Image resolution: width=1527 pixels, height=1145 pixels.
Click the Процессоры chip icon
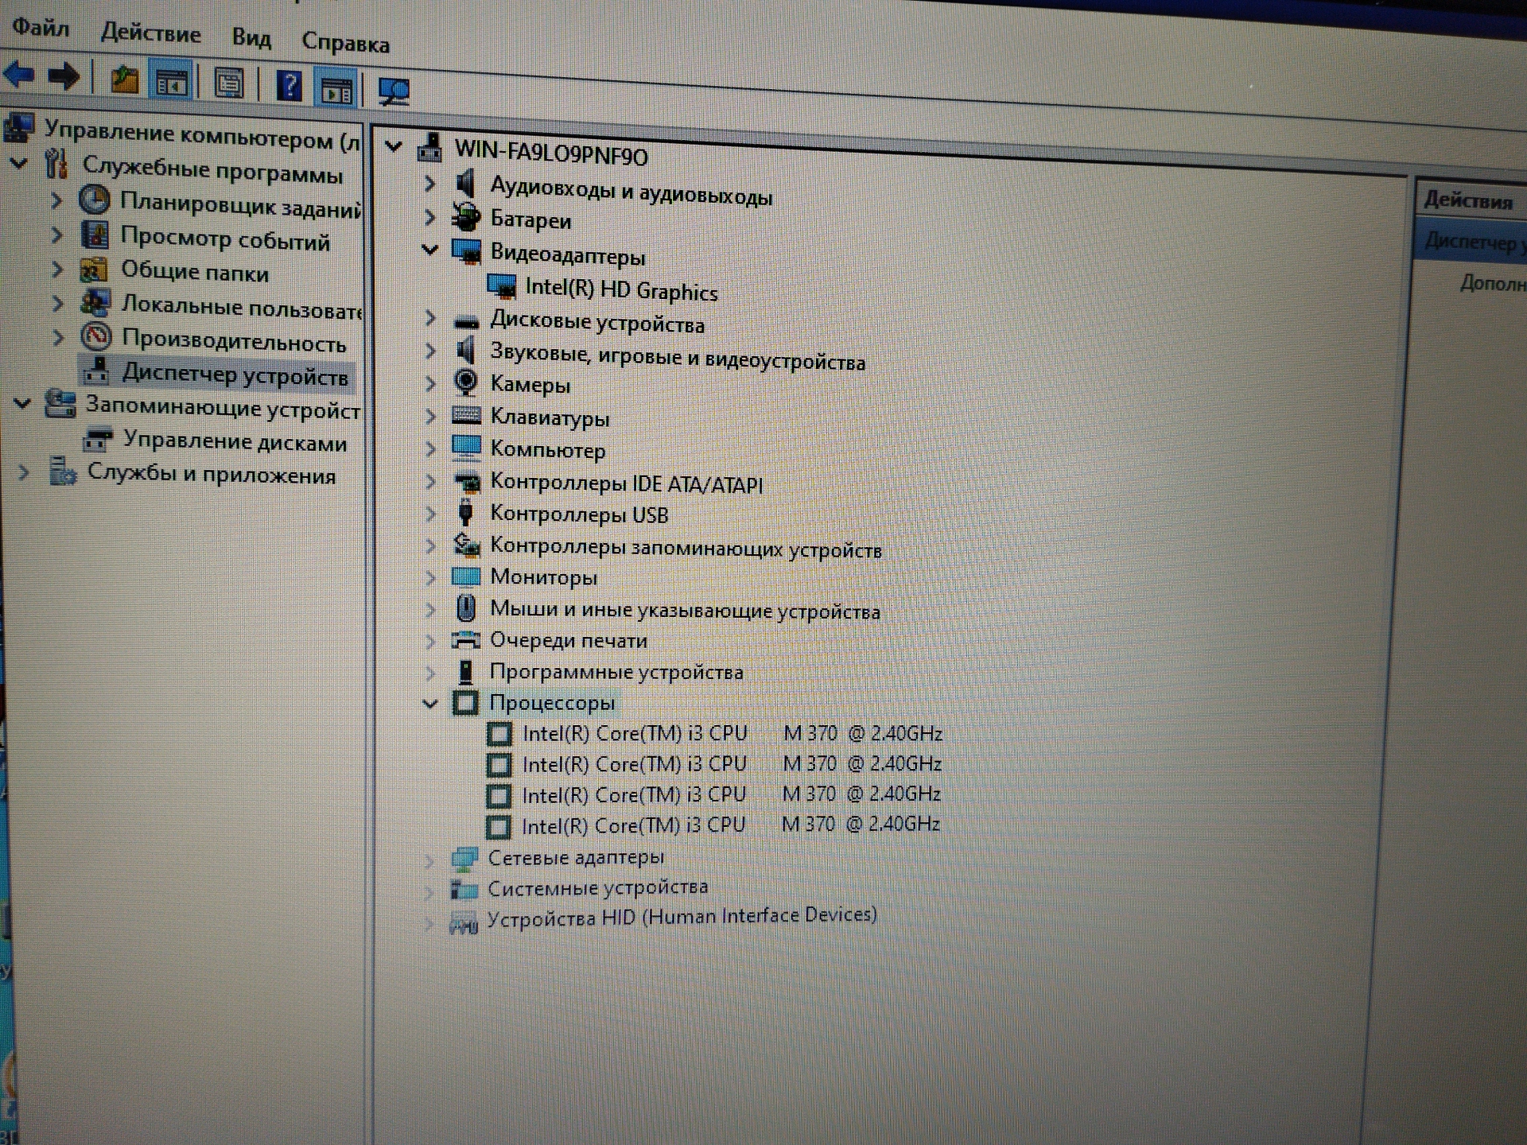click(x=465, y=702)
